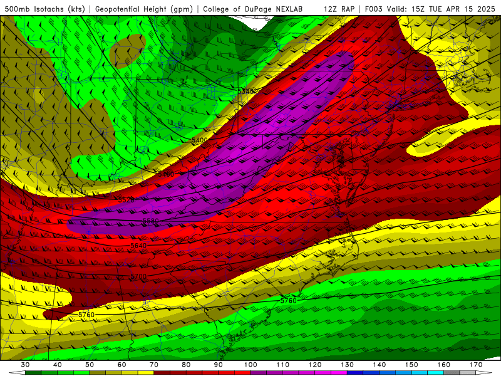Viewport: 501px width, 376px height.
Task: Click the 5400 height contour label
Action: tap(199, 140)
